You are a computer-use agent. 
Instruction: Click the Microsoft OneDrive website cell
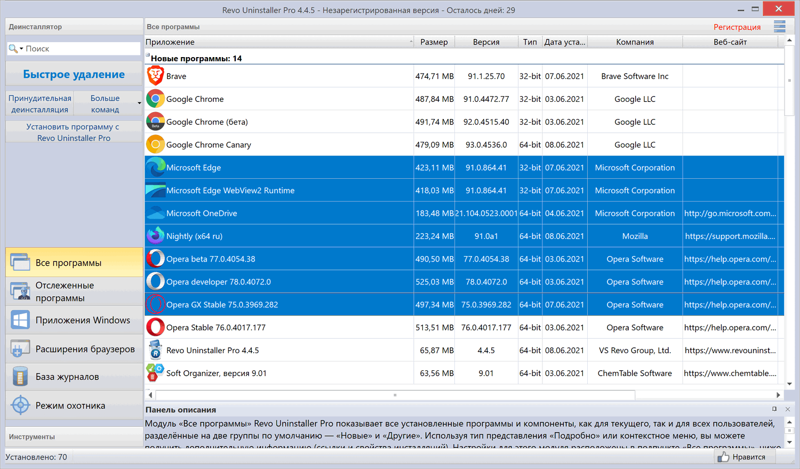(730, 213)
